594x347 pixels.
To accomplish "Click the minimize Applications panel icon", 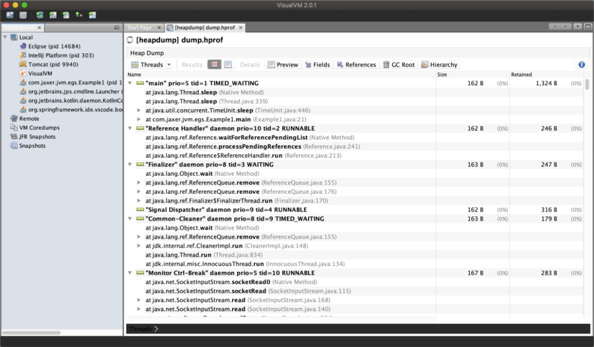I will 116,27.
